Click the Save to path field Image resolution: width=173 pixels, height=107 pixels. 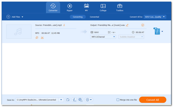[37, 100]
